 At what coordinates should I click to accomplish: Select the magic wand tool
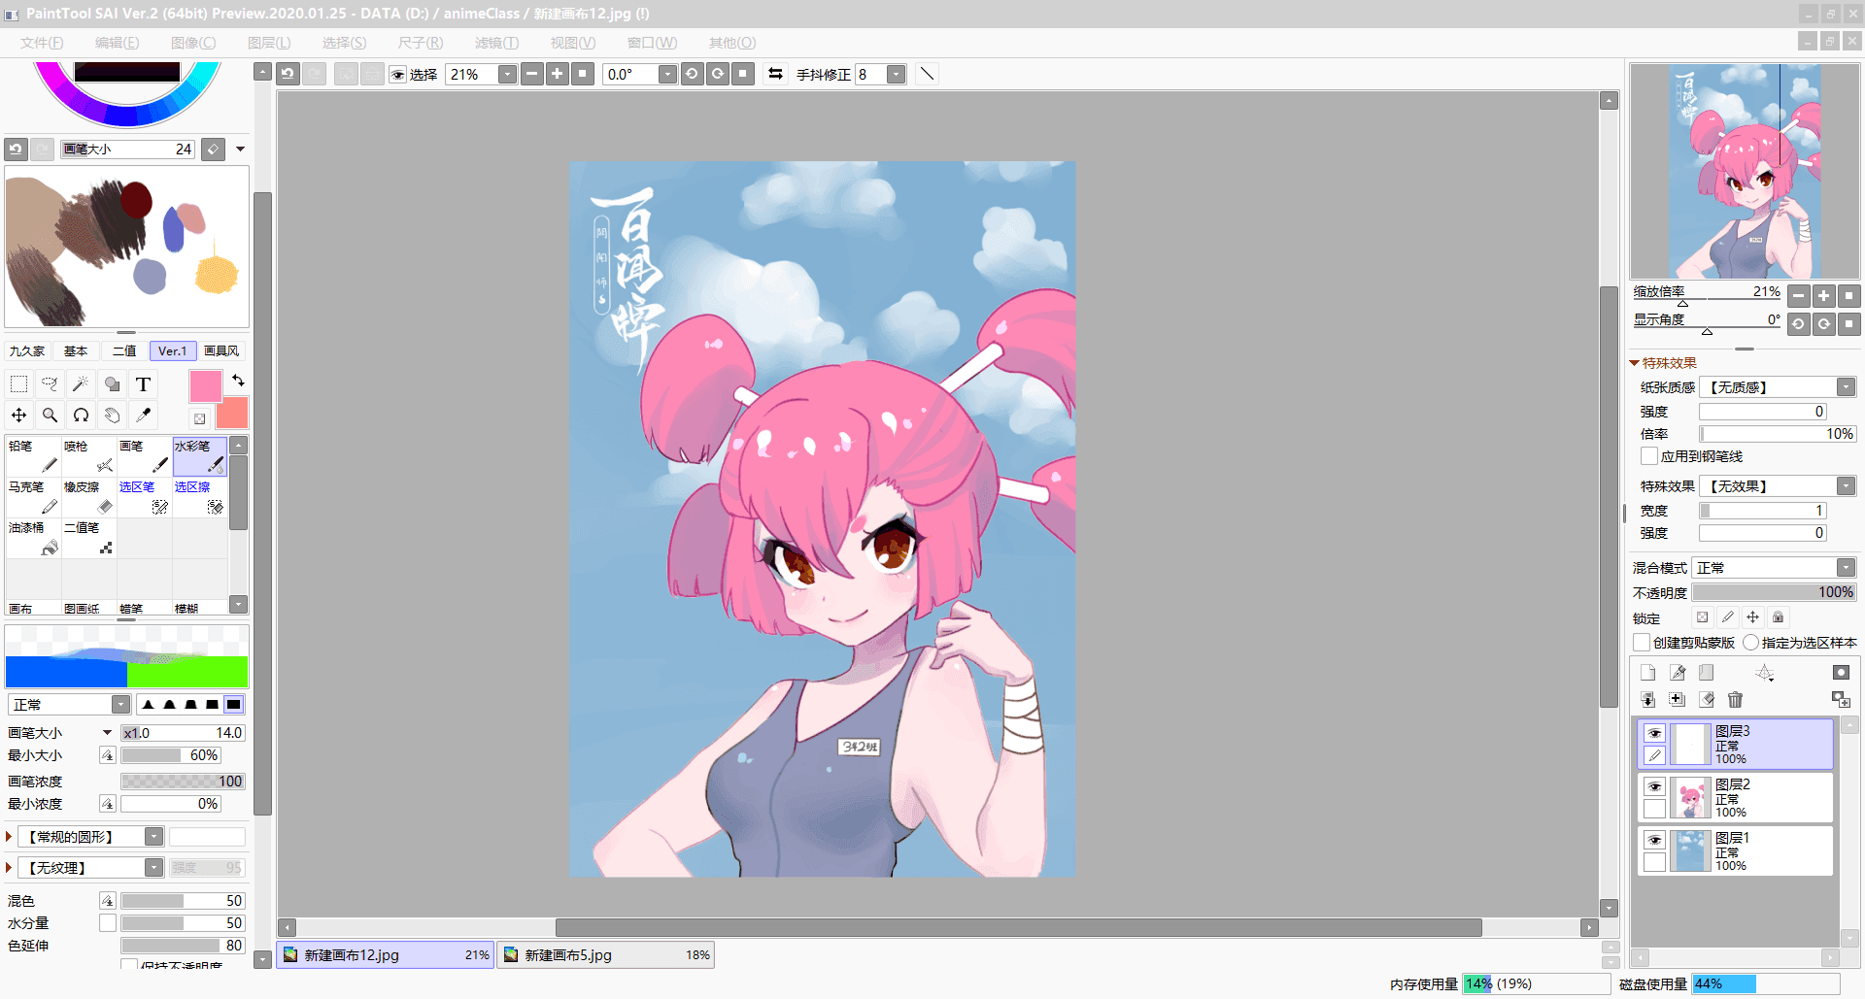81,384
